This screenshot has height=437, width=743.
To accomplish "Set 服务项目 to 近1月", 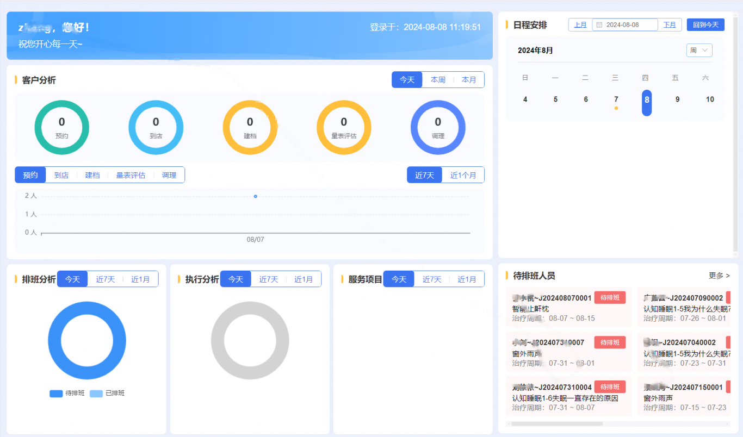I will pos(467,279).
